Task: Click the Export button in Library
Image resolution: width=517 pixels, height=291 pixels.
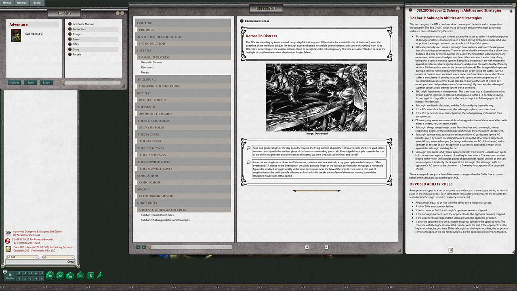Action: click(x=46, y=82)
